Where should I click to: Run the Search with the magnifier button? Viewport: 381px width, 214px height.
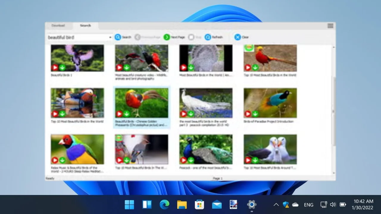[123, 37]
